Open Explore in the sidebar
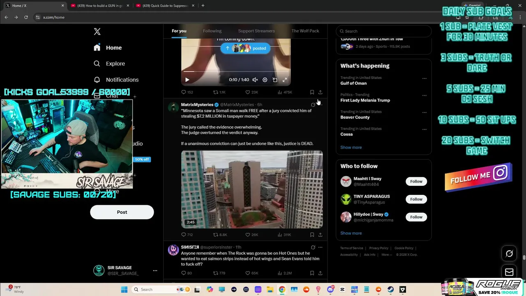Image resolution: width=526 pixels, height=296 pixels. pos(109,64)
